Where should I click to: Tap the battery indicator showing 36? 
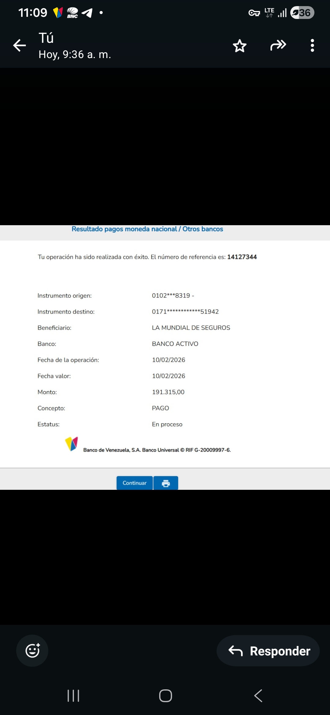(x=302, y=13)
